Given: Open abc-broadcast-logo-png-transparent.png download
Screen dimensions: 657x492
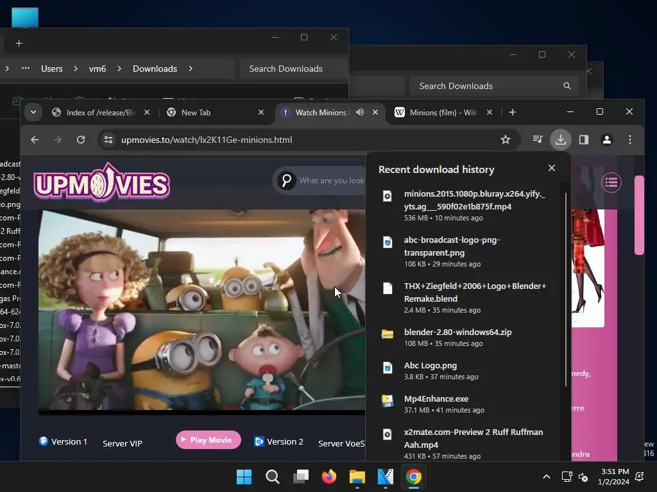Looking at the screenshot, I should click(466, 251).
